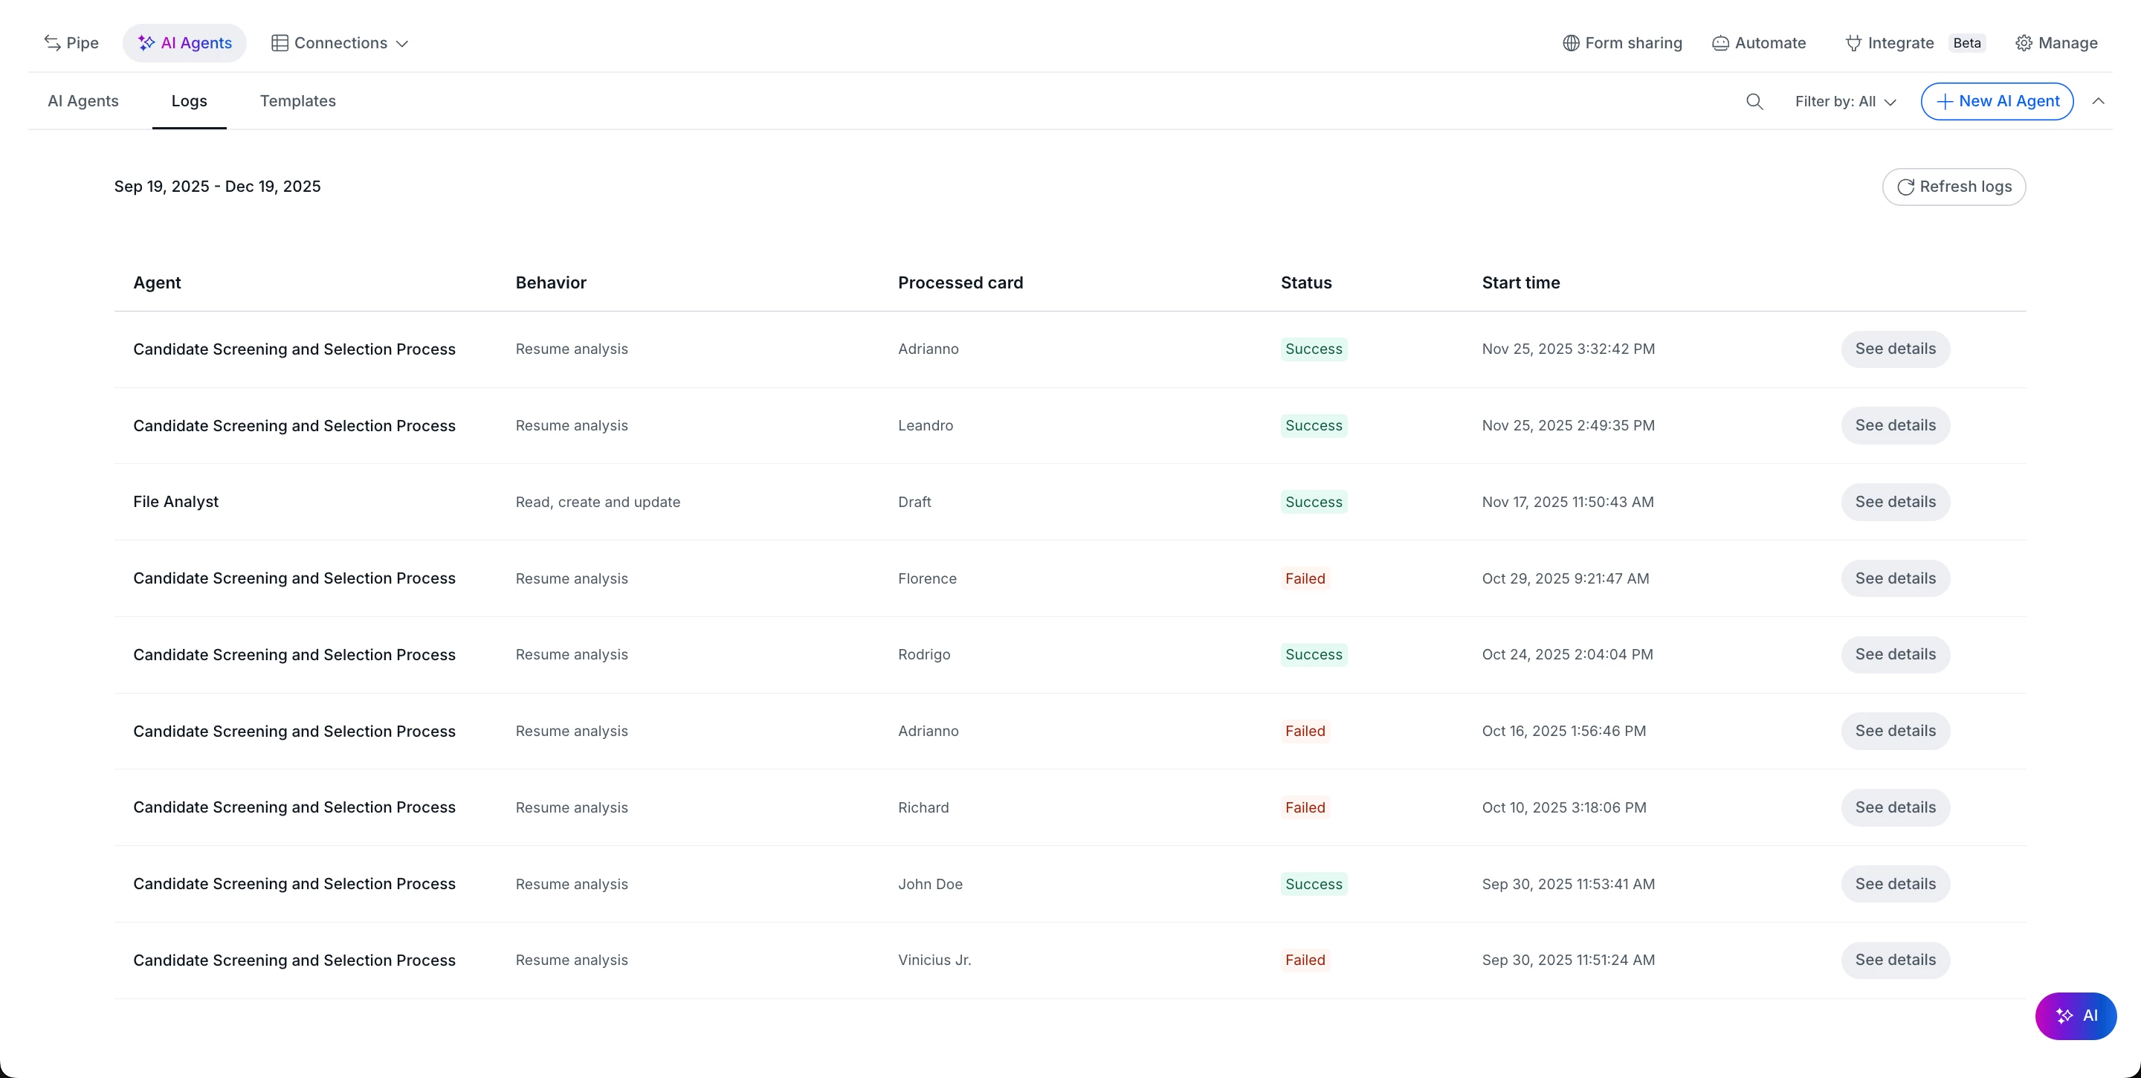Click the Sep 19 - Dec 19 date range

(x=217, y=186)
